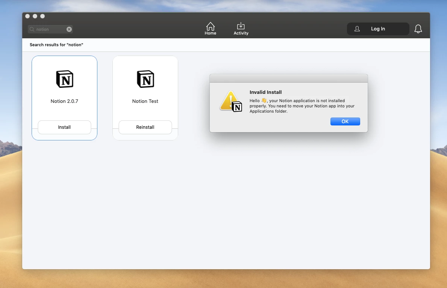Click the red close window button
Screen dimensions: 447x288
tap(27, 16)
